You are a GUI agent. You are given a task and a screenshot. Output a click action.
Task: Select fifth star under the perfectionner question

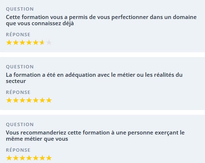[36, 43]
